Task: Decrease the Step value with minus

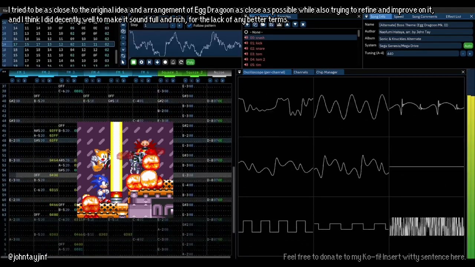Action: pyautogui.click(x=173, y=26)
